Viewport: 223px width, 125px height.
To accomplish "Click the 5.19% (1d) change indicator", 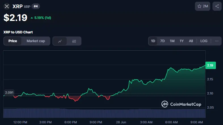I will pyautogui.click(x=41, y=18).
